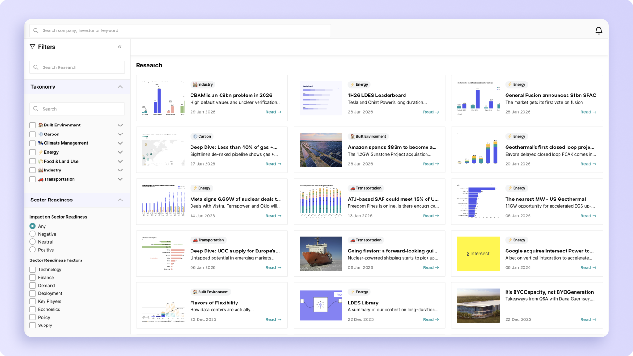The image size is (633, 356).
Task: Tick the Climate Management checkbox
Action: pyautogui.click(x=33, y=143)
